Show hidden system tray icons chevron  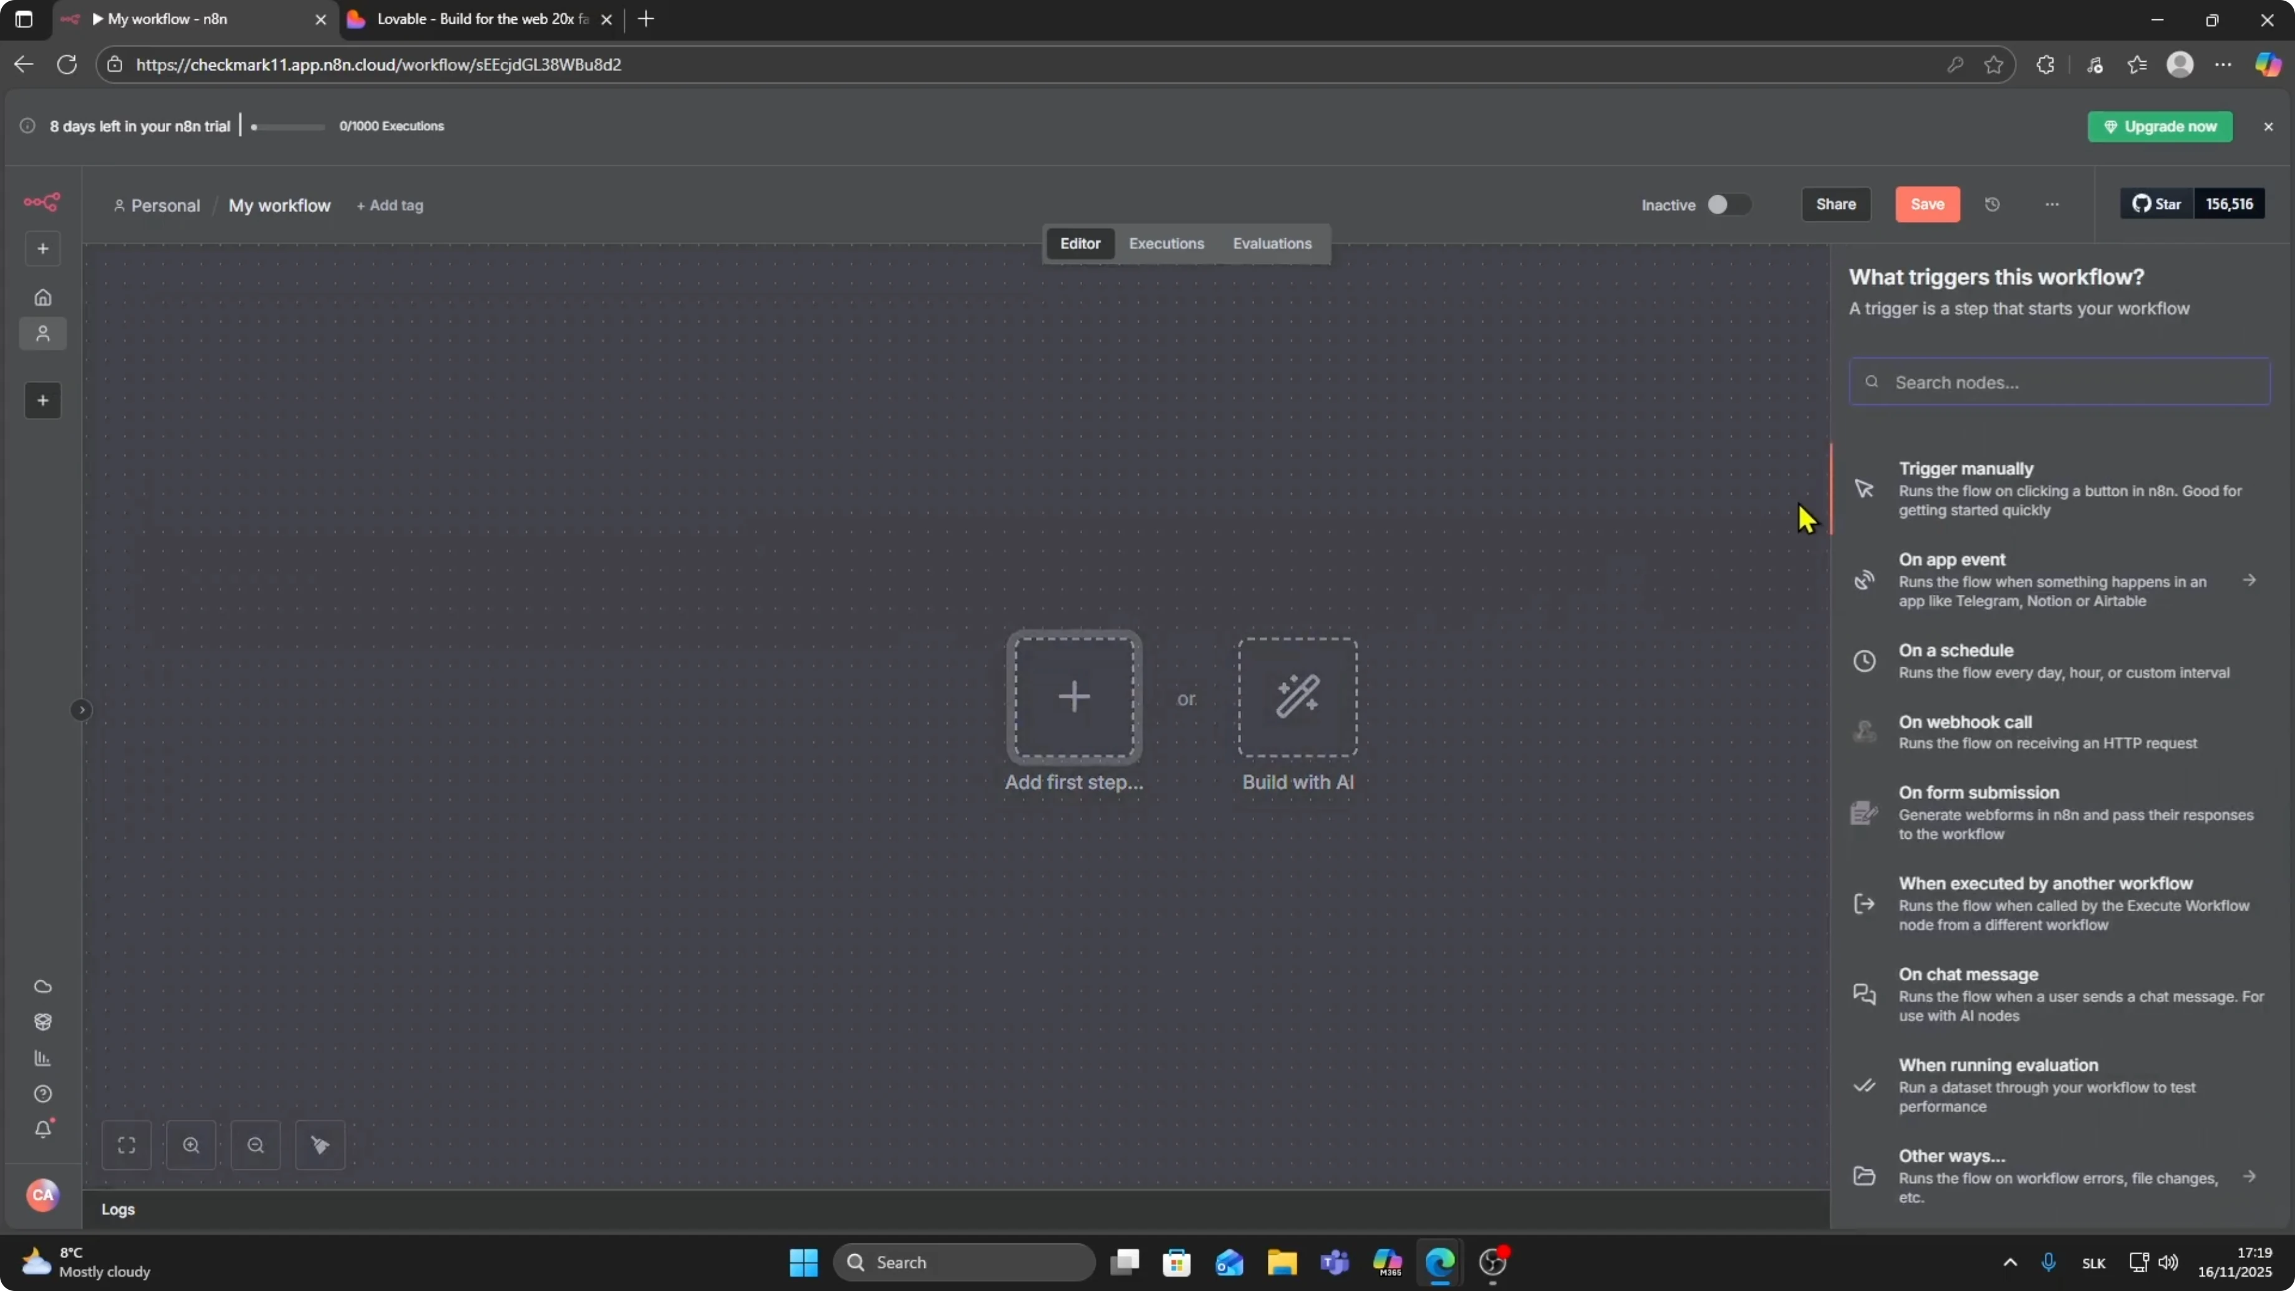(2010, 1262)
